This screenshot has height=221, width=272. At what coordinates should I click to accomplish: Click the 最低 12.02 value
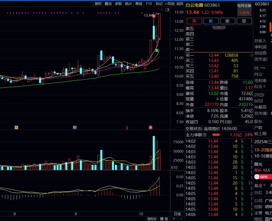(x=213, y=93)
